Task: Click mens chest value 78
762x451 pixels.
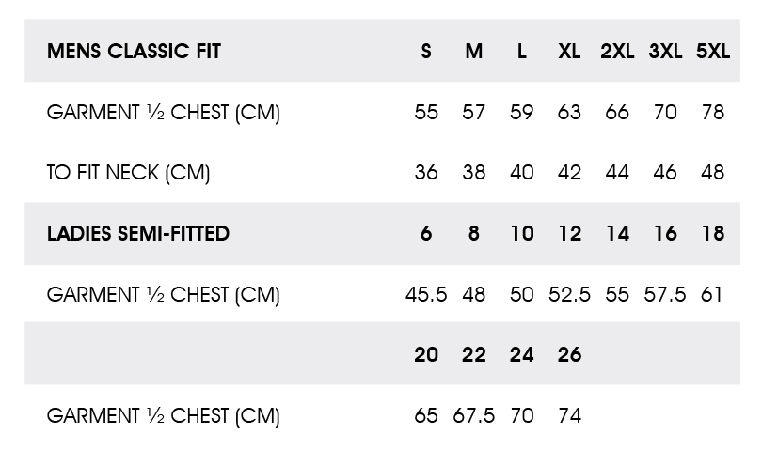Action: [713, 112]
